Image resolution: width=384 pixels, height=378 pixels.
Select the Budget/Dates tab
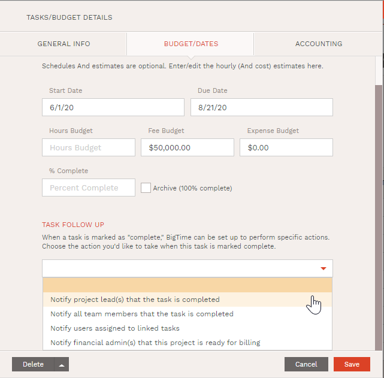pos(191,44)
